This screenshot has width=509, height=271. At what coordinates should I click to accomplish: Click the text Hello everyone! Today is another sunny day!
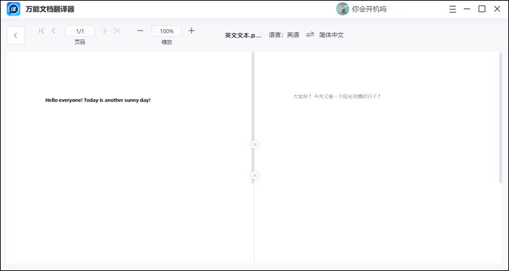click(x=98, y=100)
